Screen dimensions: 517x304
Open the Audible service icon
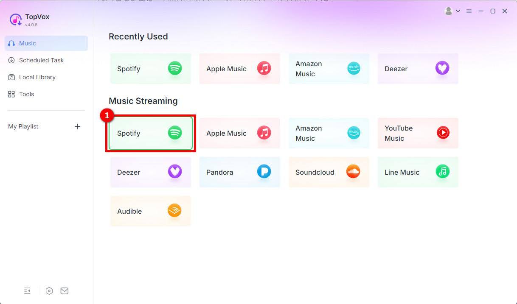[x=150, y=211]
